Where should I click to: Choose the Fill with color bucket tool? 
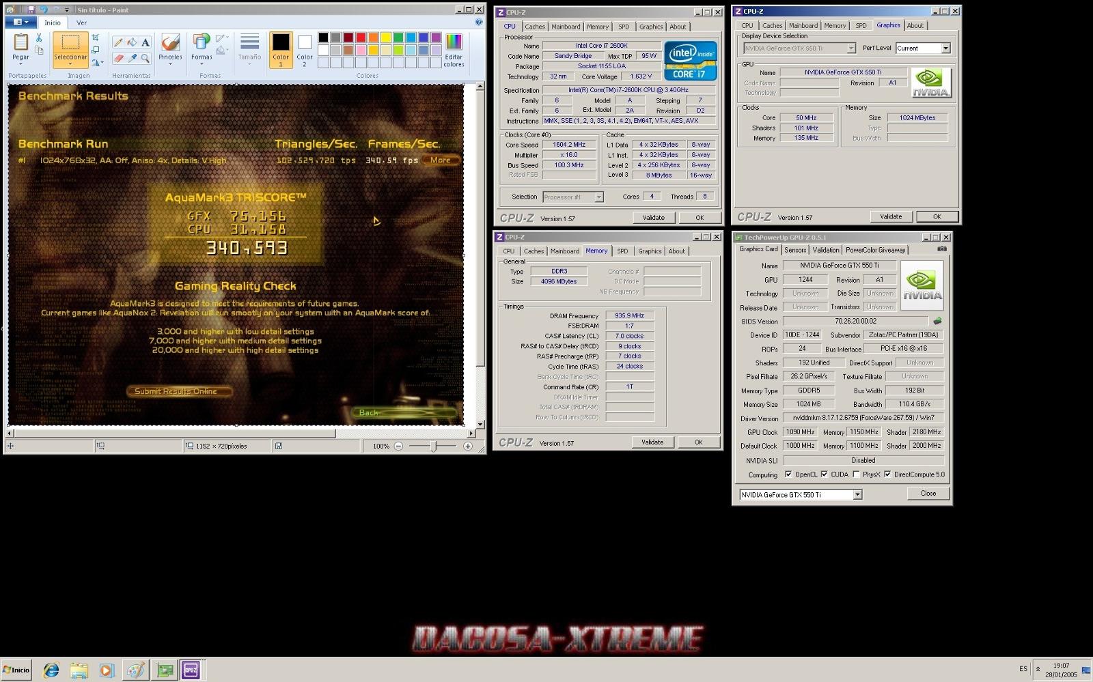coord(132,42)
